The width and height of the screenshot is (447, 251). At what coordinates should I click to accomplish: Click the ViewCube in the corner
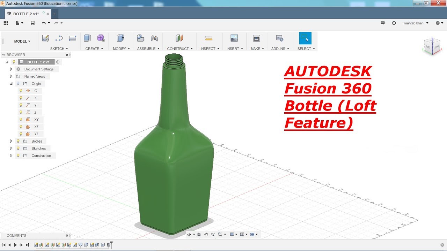coord(432,46)
